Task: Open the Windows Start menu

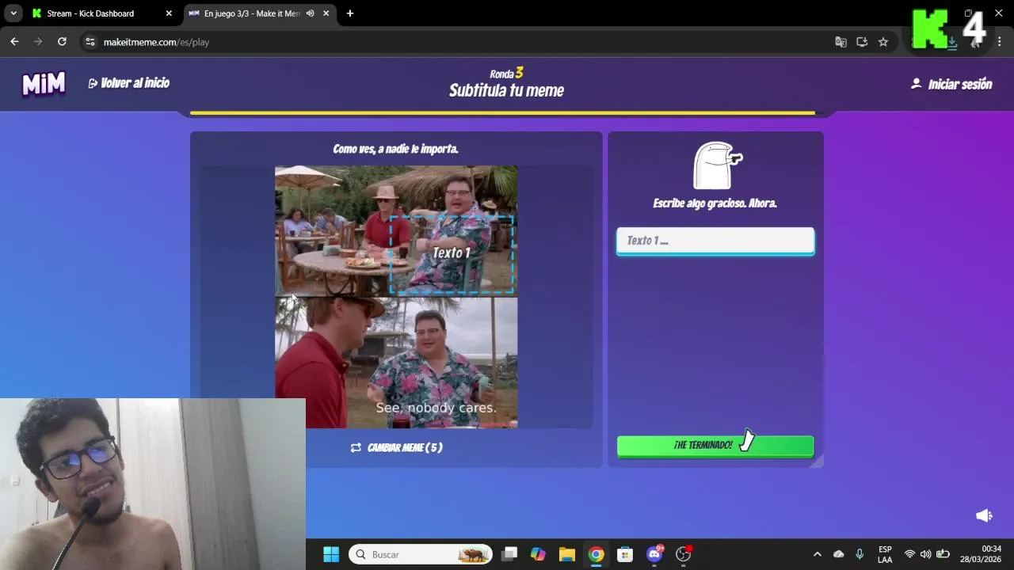Action: (x=331, y=554)
